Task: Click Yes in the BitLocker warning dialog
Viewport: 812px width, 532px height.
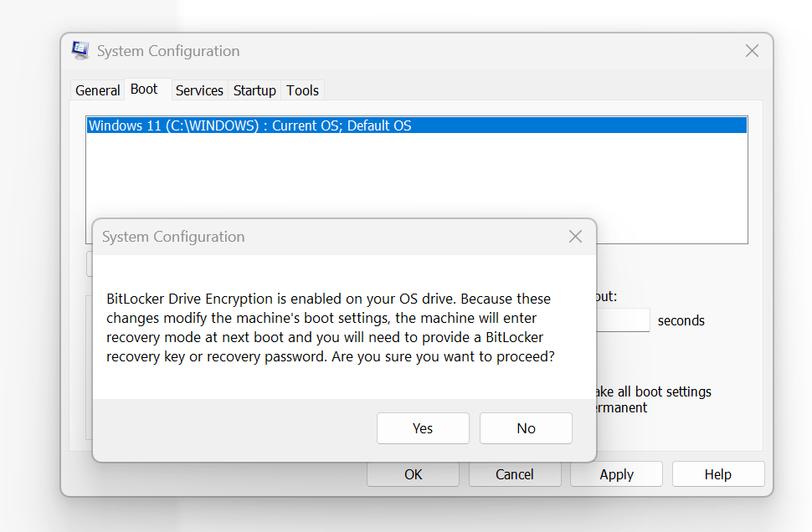Action: 423,428
